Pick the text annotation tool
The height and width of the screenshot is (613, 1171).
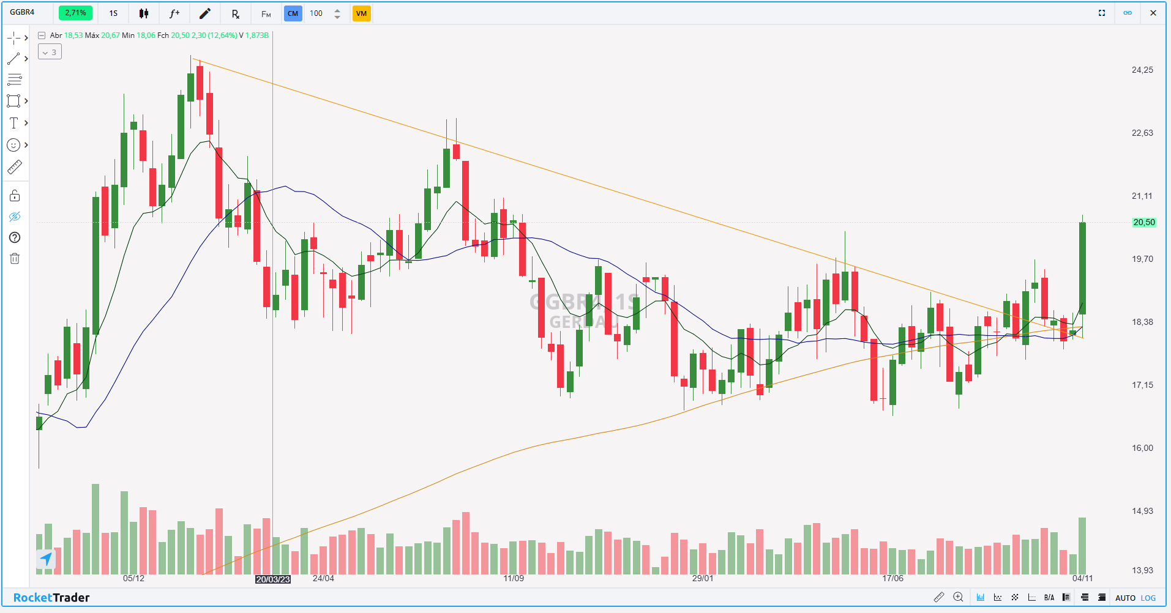[x=13, y=123]
